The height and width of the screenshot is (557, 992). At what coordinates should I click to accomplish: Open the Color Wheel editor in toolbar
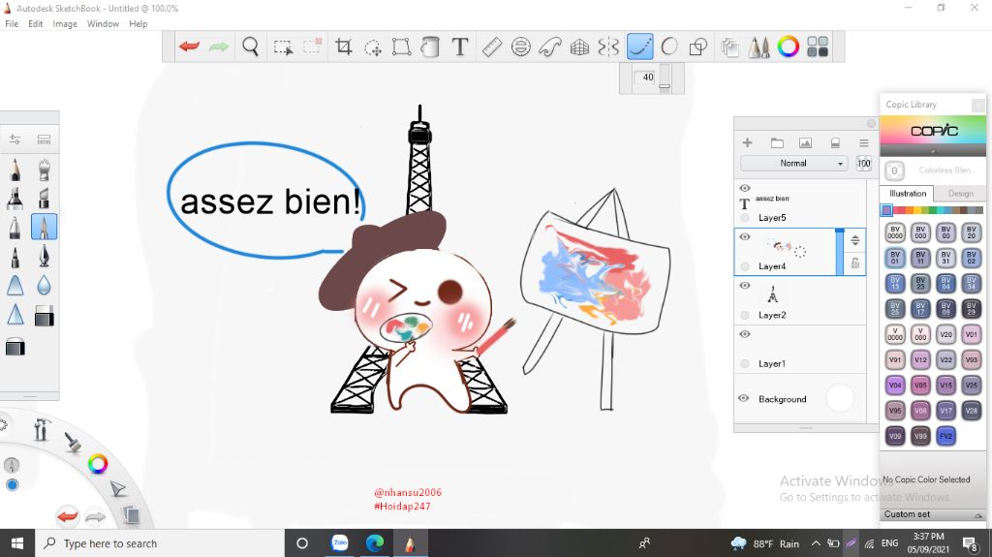coord(789,46)
